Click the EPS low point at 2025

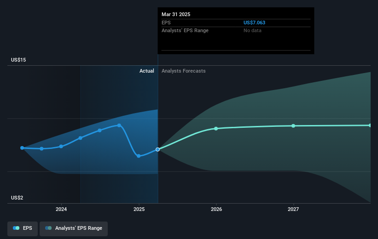tap(139, 156)
